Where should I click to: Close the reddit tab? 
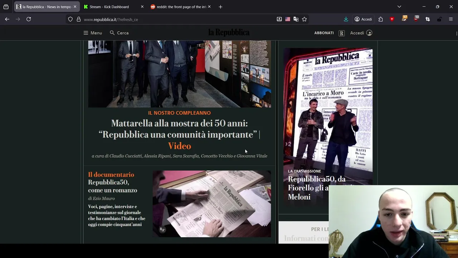209,7
